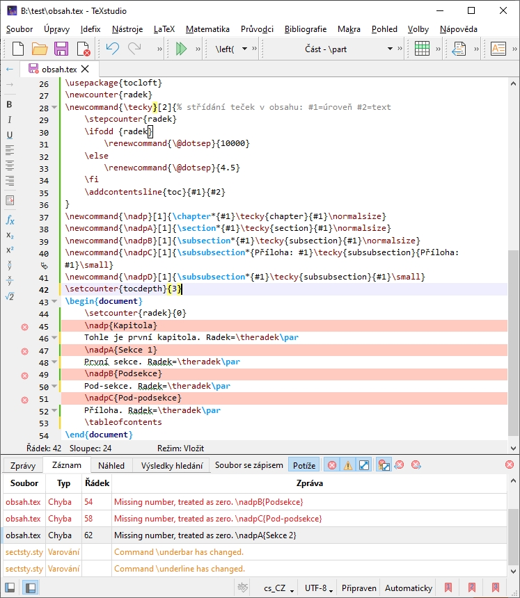Switch to the Náhled tab
This screenshot has width=520, height=598.
pos(111,465)
